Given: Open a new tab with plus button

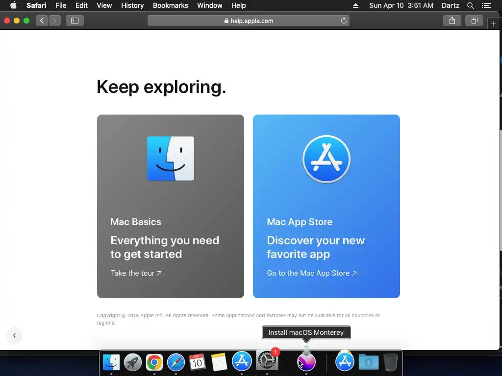Looking at the screenshot, I should pos(493,23).
